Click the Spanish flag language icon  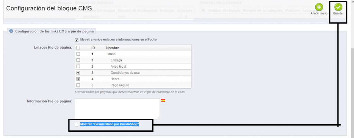(x=163, y=101)
